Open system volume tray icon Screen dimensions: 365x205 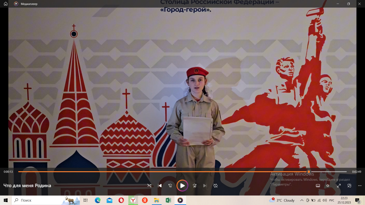click(325, 200)
